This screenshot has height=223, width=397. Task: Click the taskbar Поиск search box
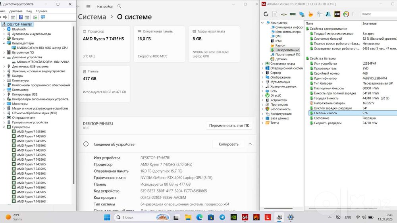tap(142, 217)
